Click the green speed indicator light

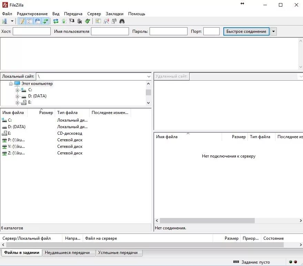tap(291, 262)
